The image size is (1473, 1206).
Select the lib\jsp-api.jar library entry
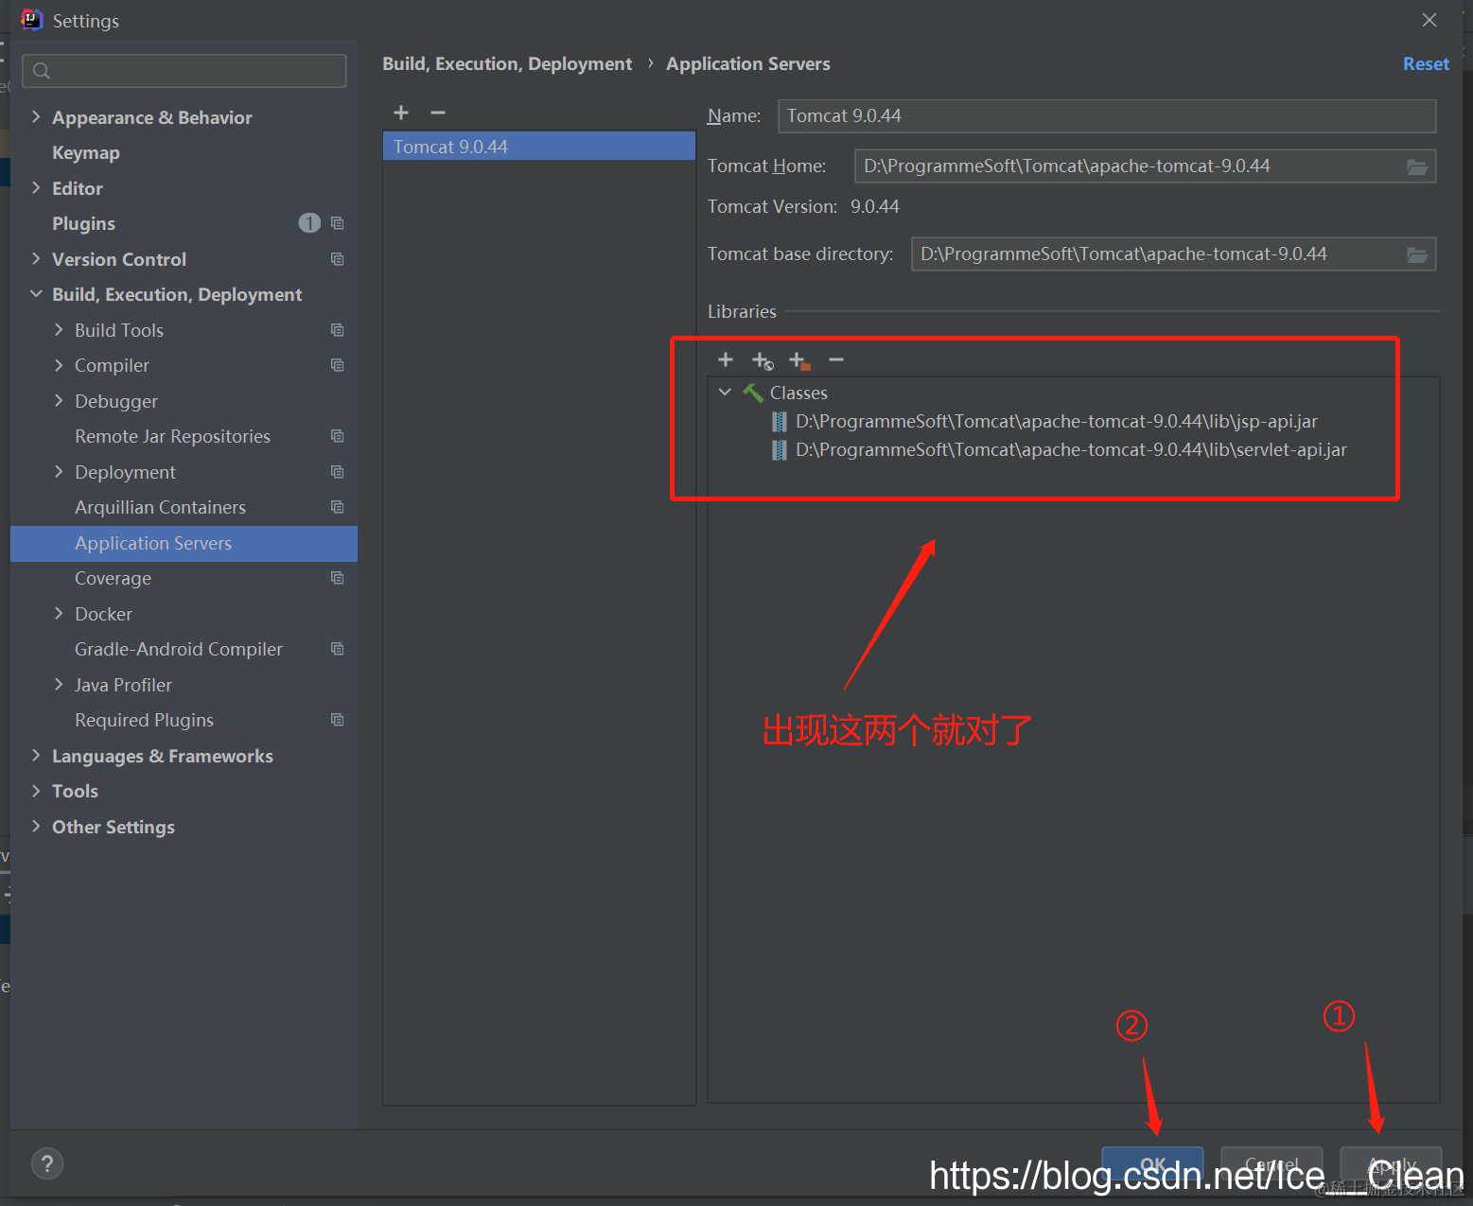click(x=1057, y=422)
